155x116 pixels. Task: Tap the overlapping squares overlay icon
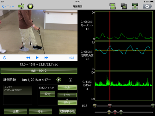[124, 6]
